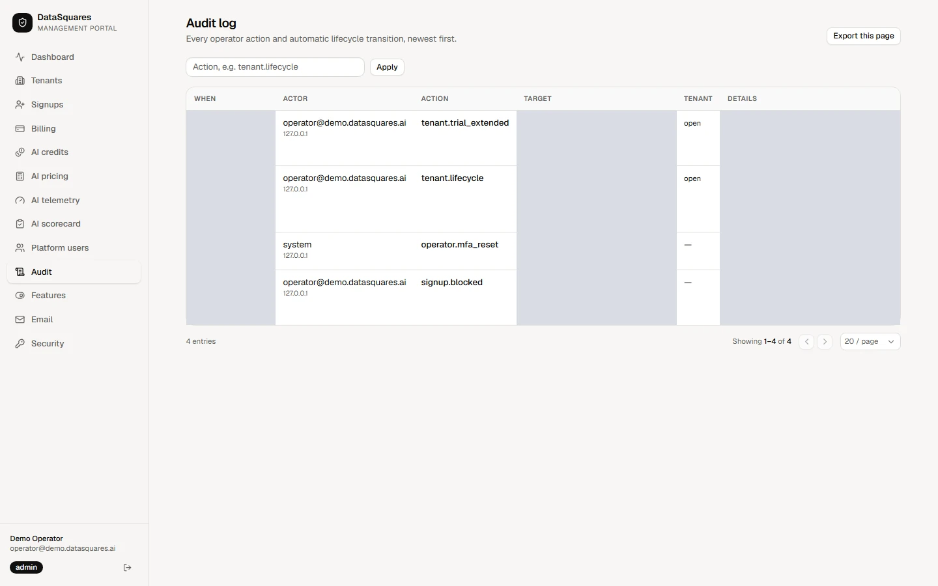Click the Security key icon
This screenshot has width=938, height=586.
20,344
